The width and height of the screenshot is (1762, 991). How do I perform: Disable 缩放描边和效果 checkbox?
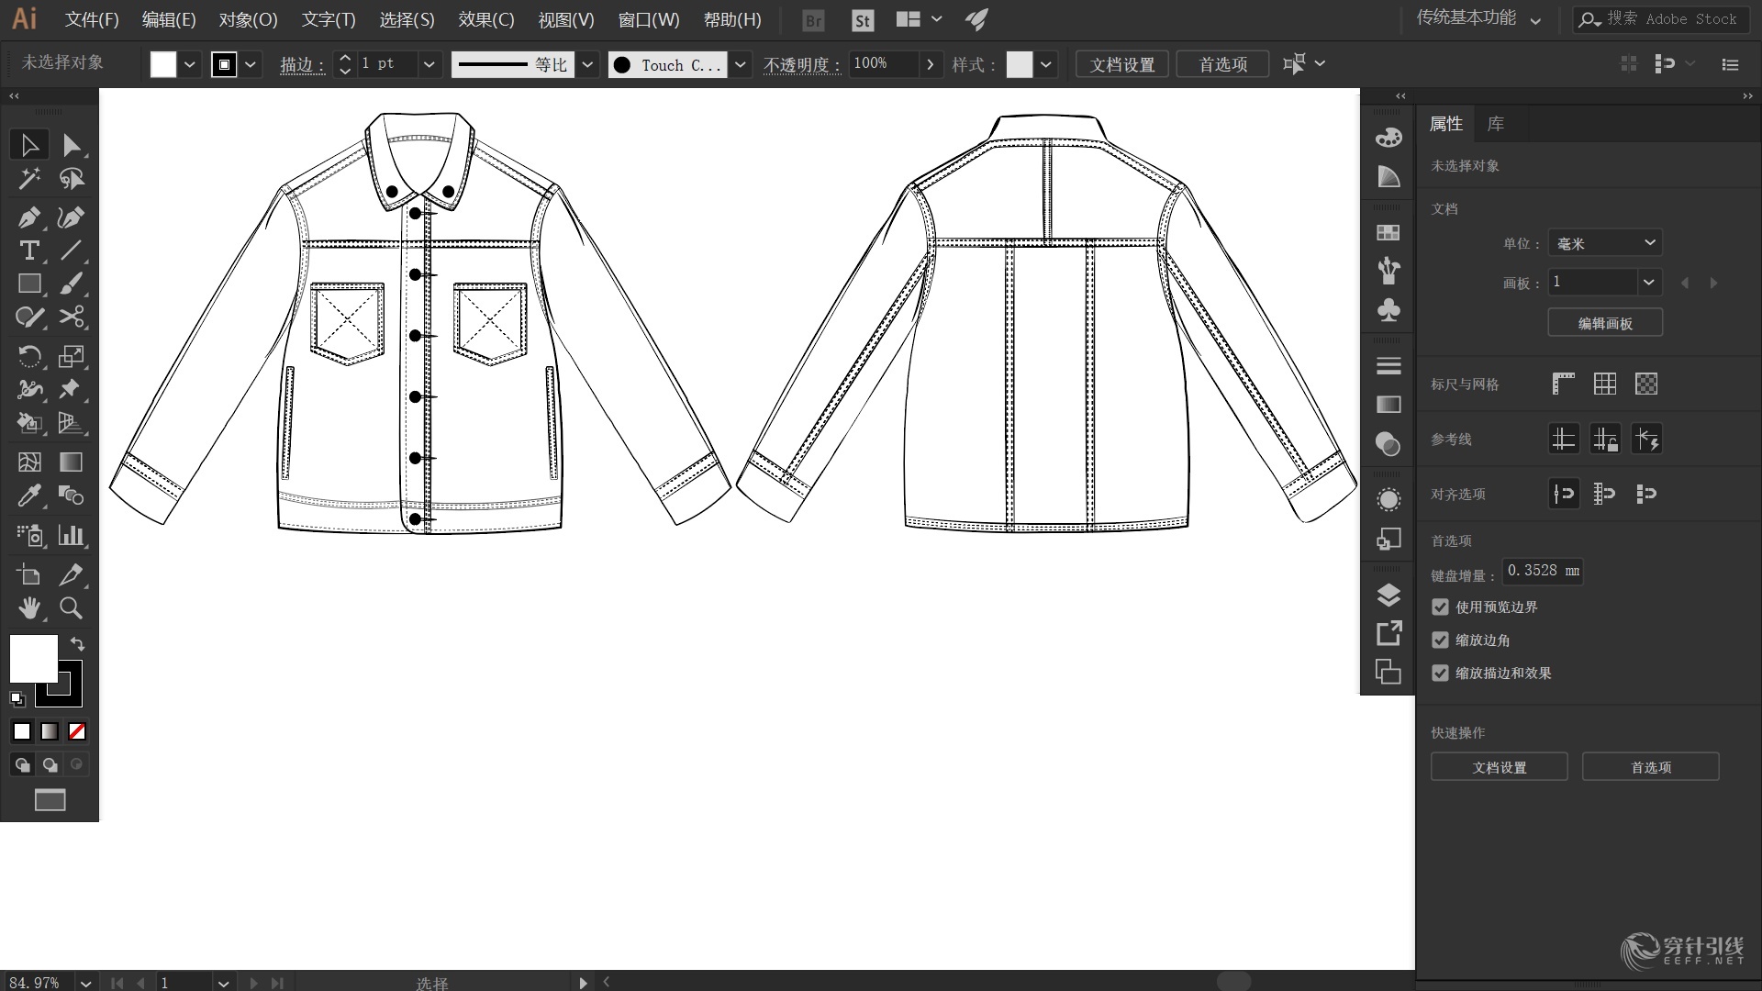[x=1438, y=673]
